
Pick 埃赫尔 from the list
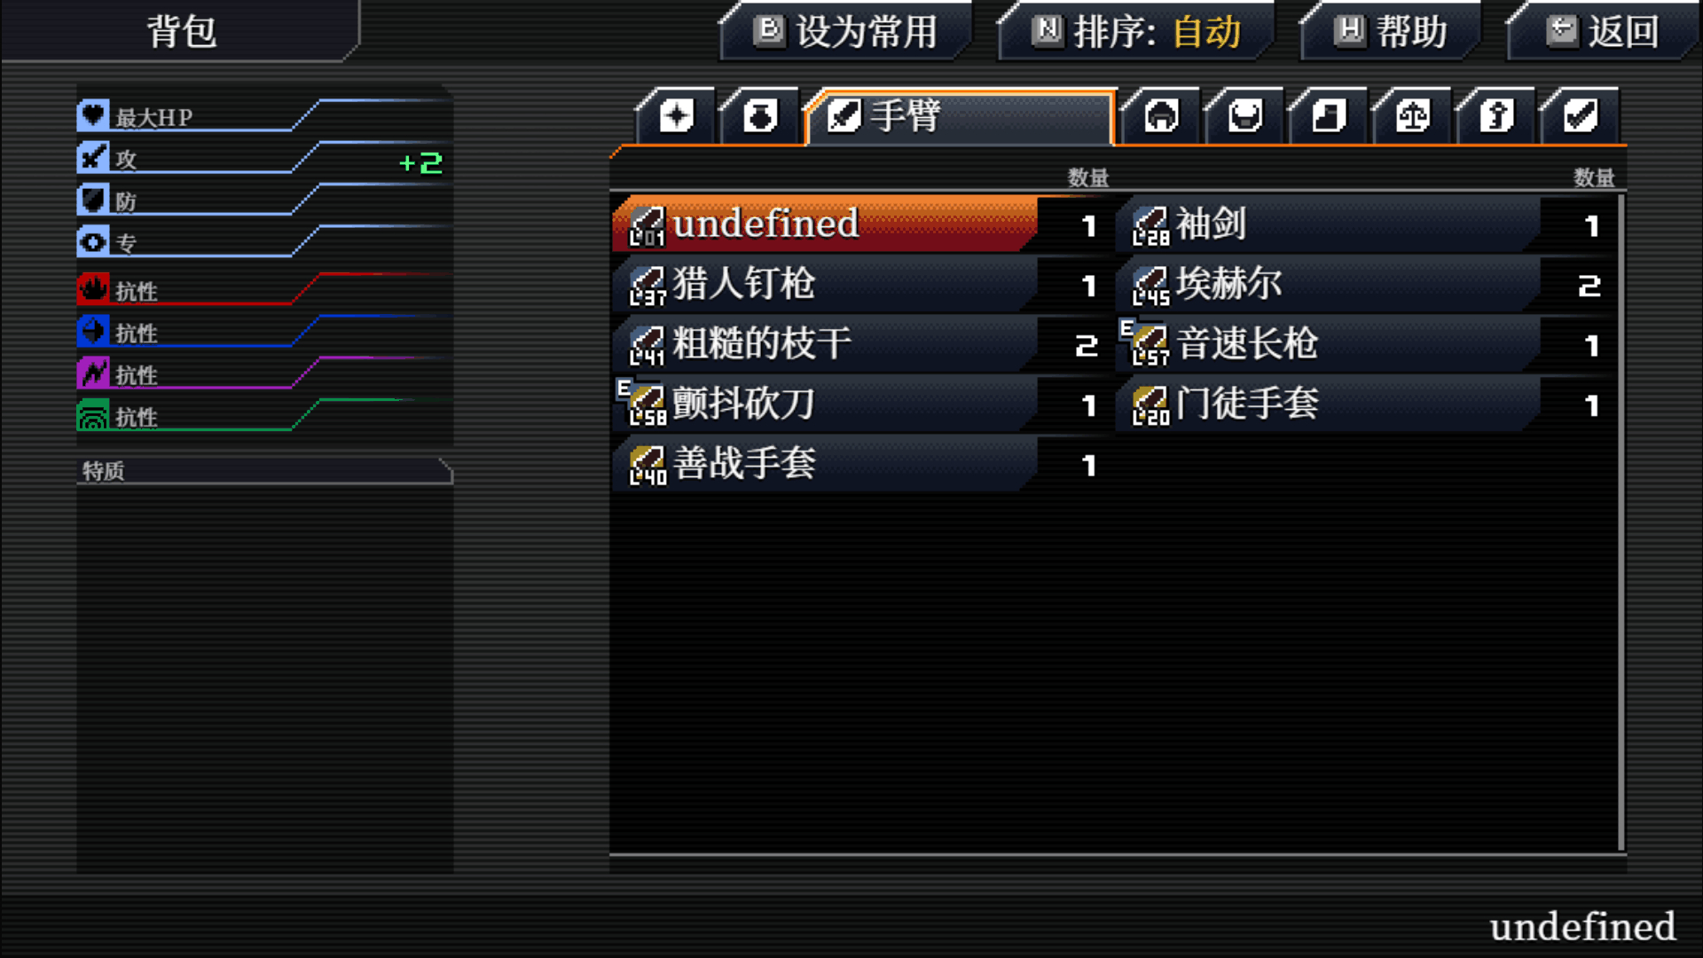tap(1365, 285)
